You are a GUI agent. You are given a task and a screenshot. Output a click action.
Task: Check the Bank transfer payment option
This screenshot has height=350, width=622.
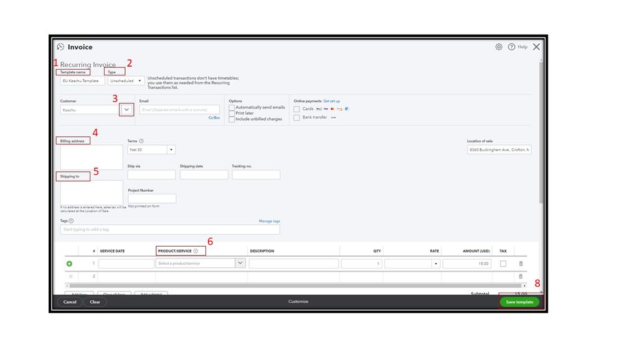[x=296, y=118]
